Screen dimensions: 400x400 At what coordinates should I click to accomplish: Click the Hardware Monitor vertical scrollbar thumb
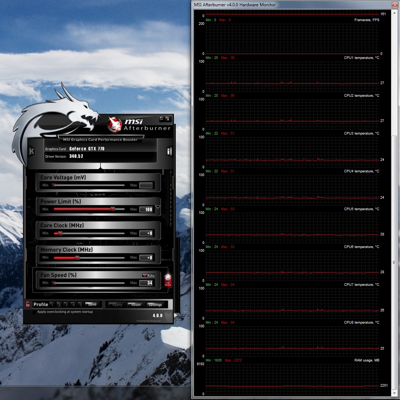pyautogui.click(x=394, y=262)
